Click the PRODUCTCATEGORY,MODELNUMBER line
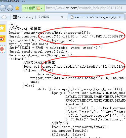 [96, 100]
